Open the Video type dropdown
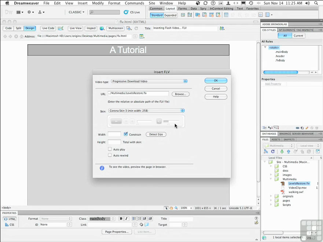 tap(149, 81)
